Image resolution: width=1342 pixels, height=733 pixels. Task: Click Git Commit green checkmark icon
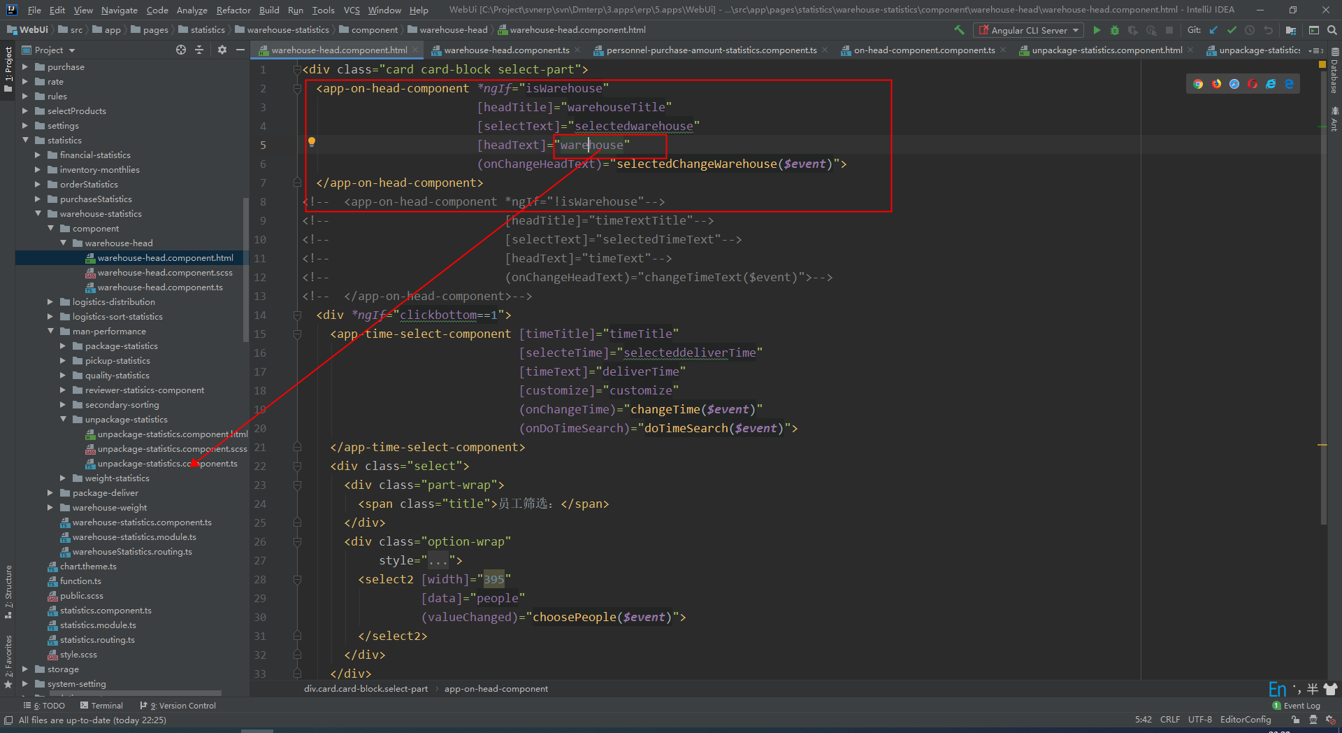coord(1232,30)
